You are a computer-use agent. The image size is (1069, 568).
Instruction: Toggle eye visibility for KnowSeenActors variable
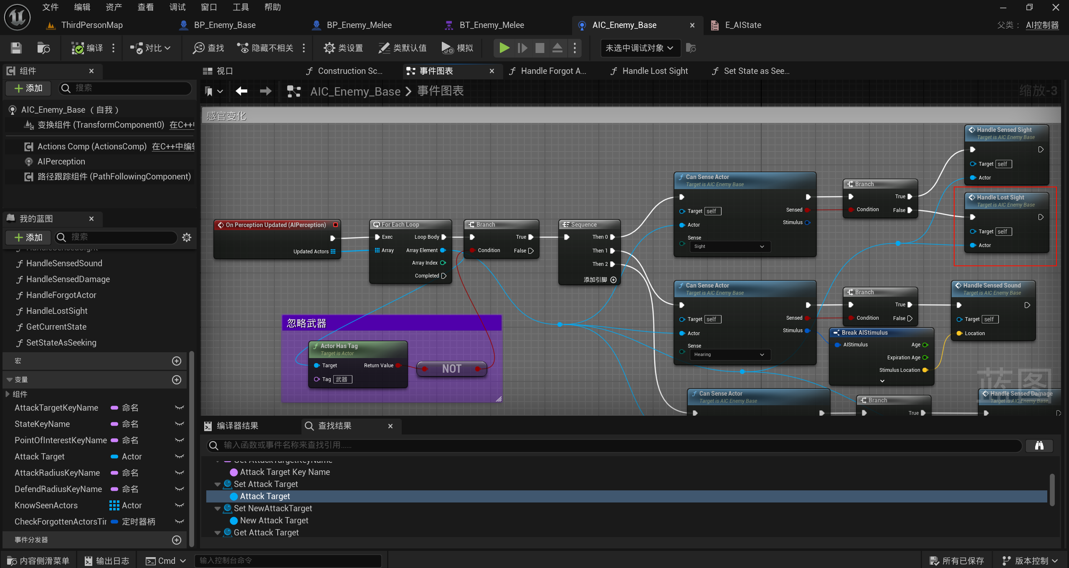tap(180, 505)
